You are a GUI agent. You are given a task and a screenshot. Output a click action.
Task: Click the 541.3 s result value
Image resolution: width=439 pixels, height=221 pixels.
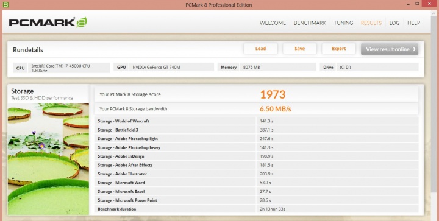coord(266,147)
